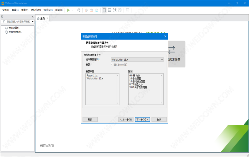This screenshot has width=249, height=157.
Task: Close the 主页 tab
Action: click(x=47, y=18)
